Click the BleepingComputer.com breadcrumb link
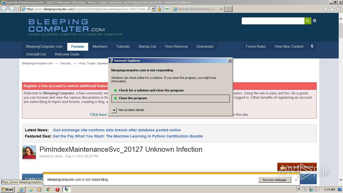343x193 pixels. (x=37, y=64)
